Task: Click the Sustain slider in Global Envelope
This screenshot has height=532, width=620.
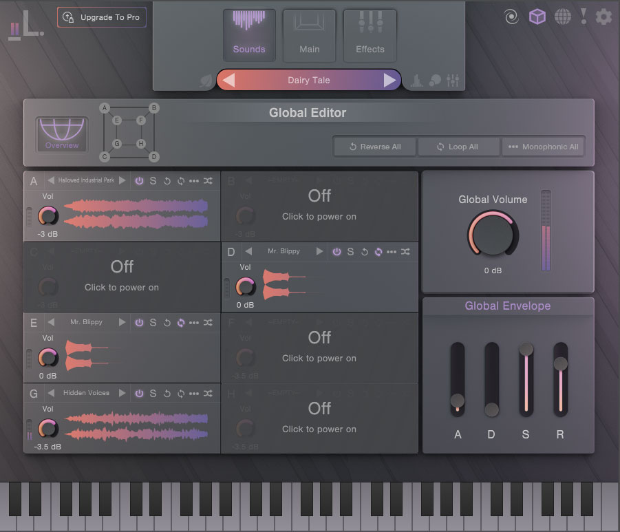Action: pyautogui.click(x=526, y=379)
